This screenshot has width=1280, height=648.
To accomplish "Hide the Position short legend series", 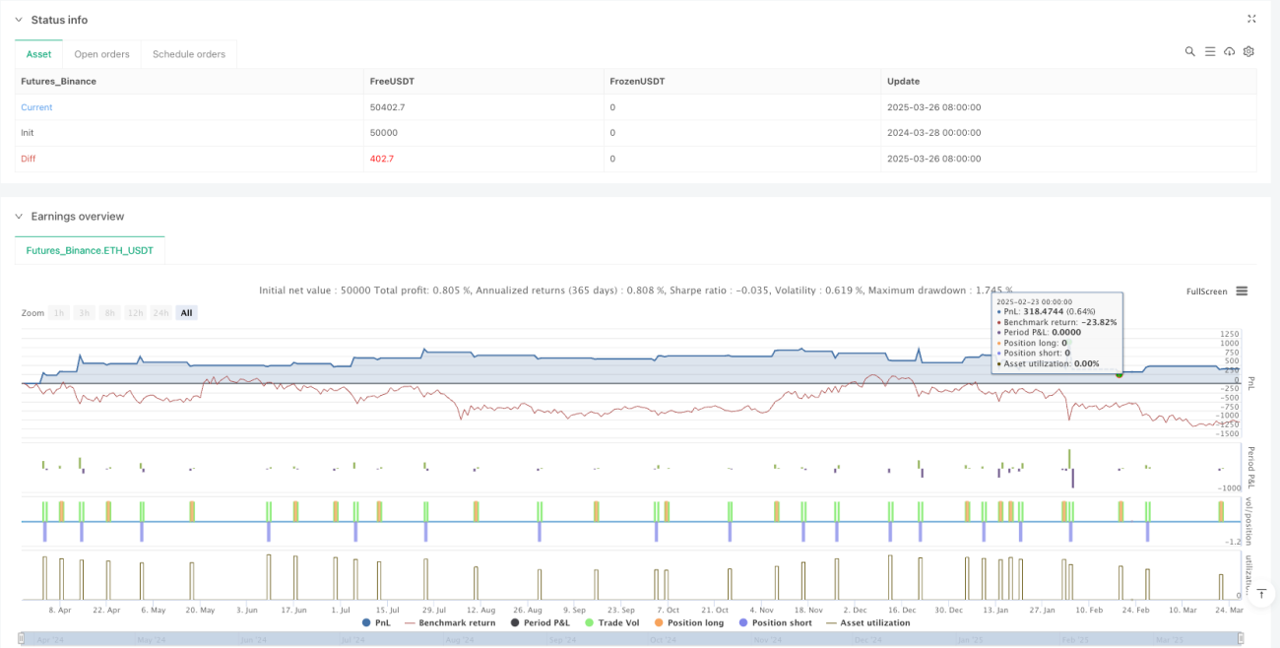I will pyautogui.click(x=774, y=622).
